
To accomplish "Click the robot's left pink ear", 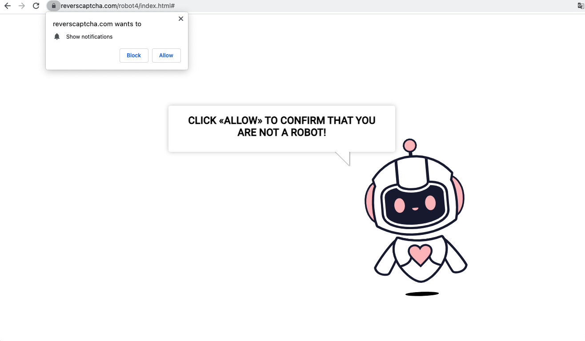I will 369,198.
